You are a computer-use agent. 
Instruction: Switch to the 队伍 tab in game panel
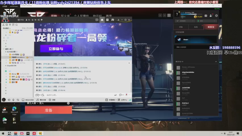click(196, 27)
